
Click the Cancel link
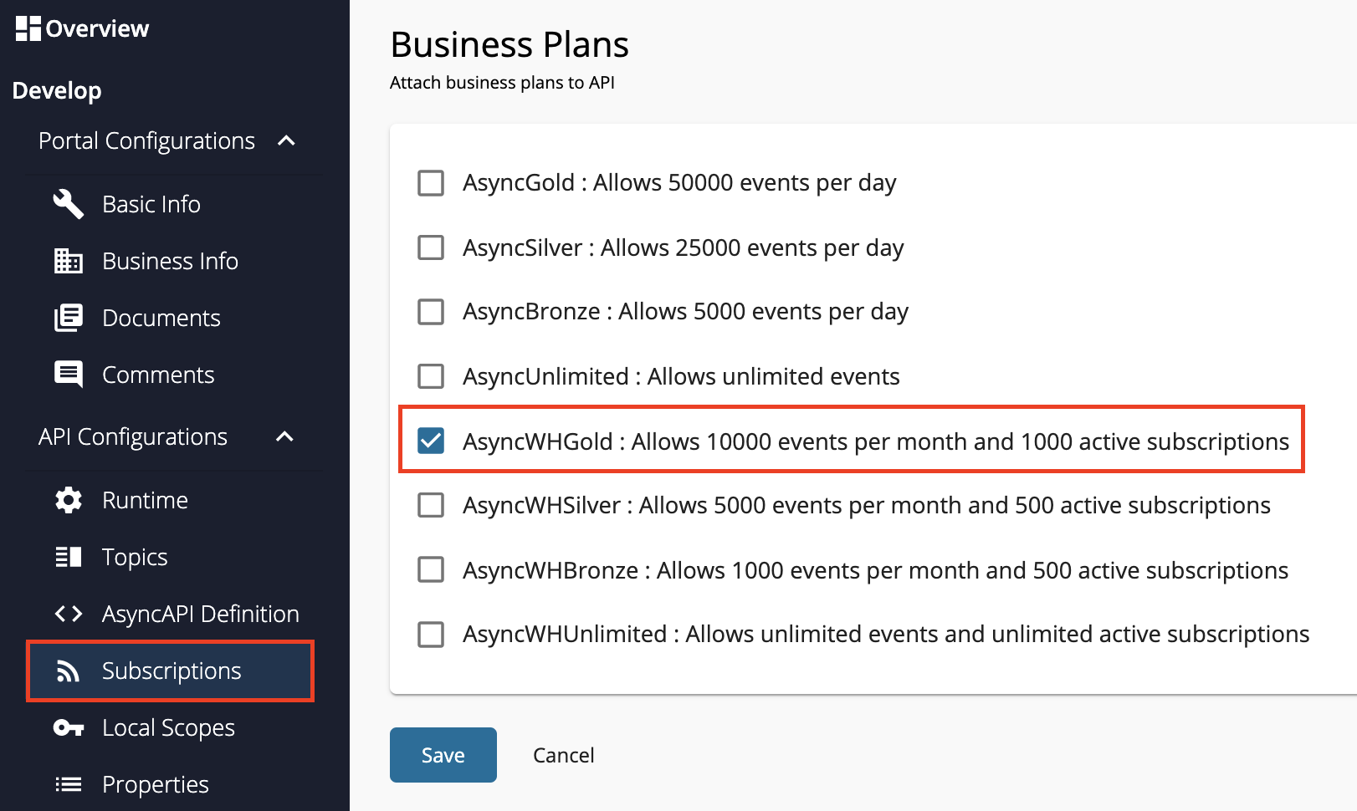click(x=563, y=754)
